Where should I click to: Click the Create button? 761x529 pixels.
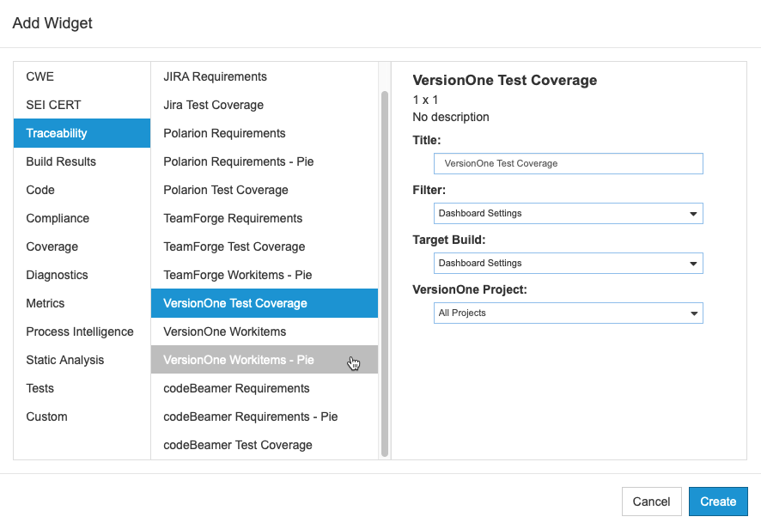click(718, 502)
